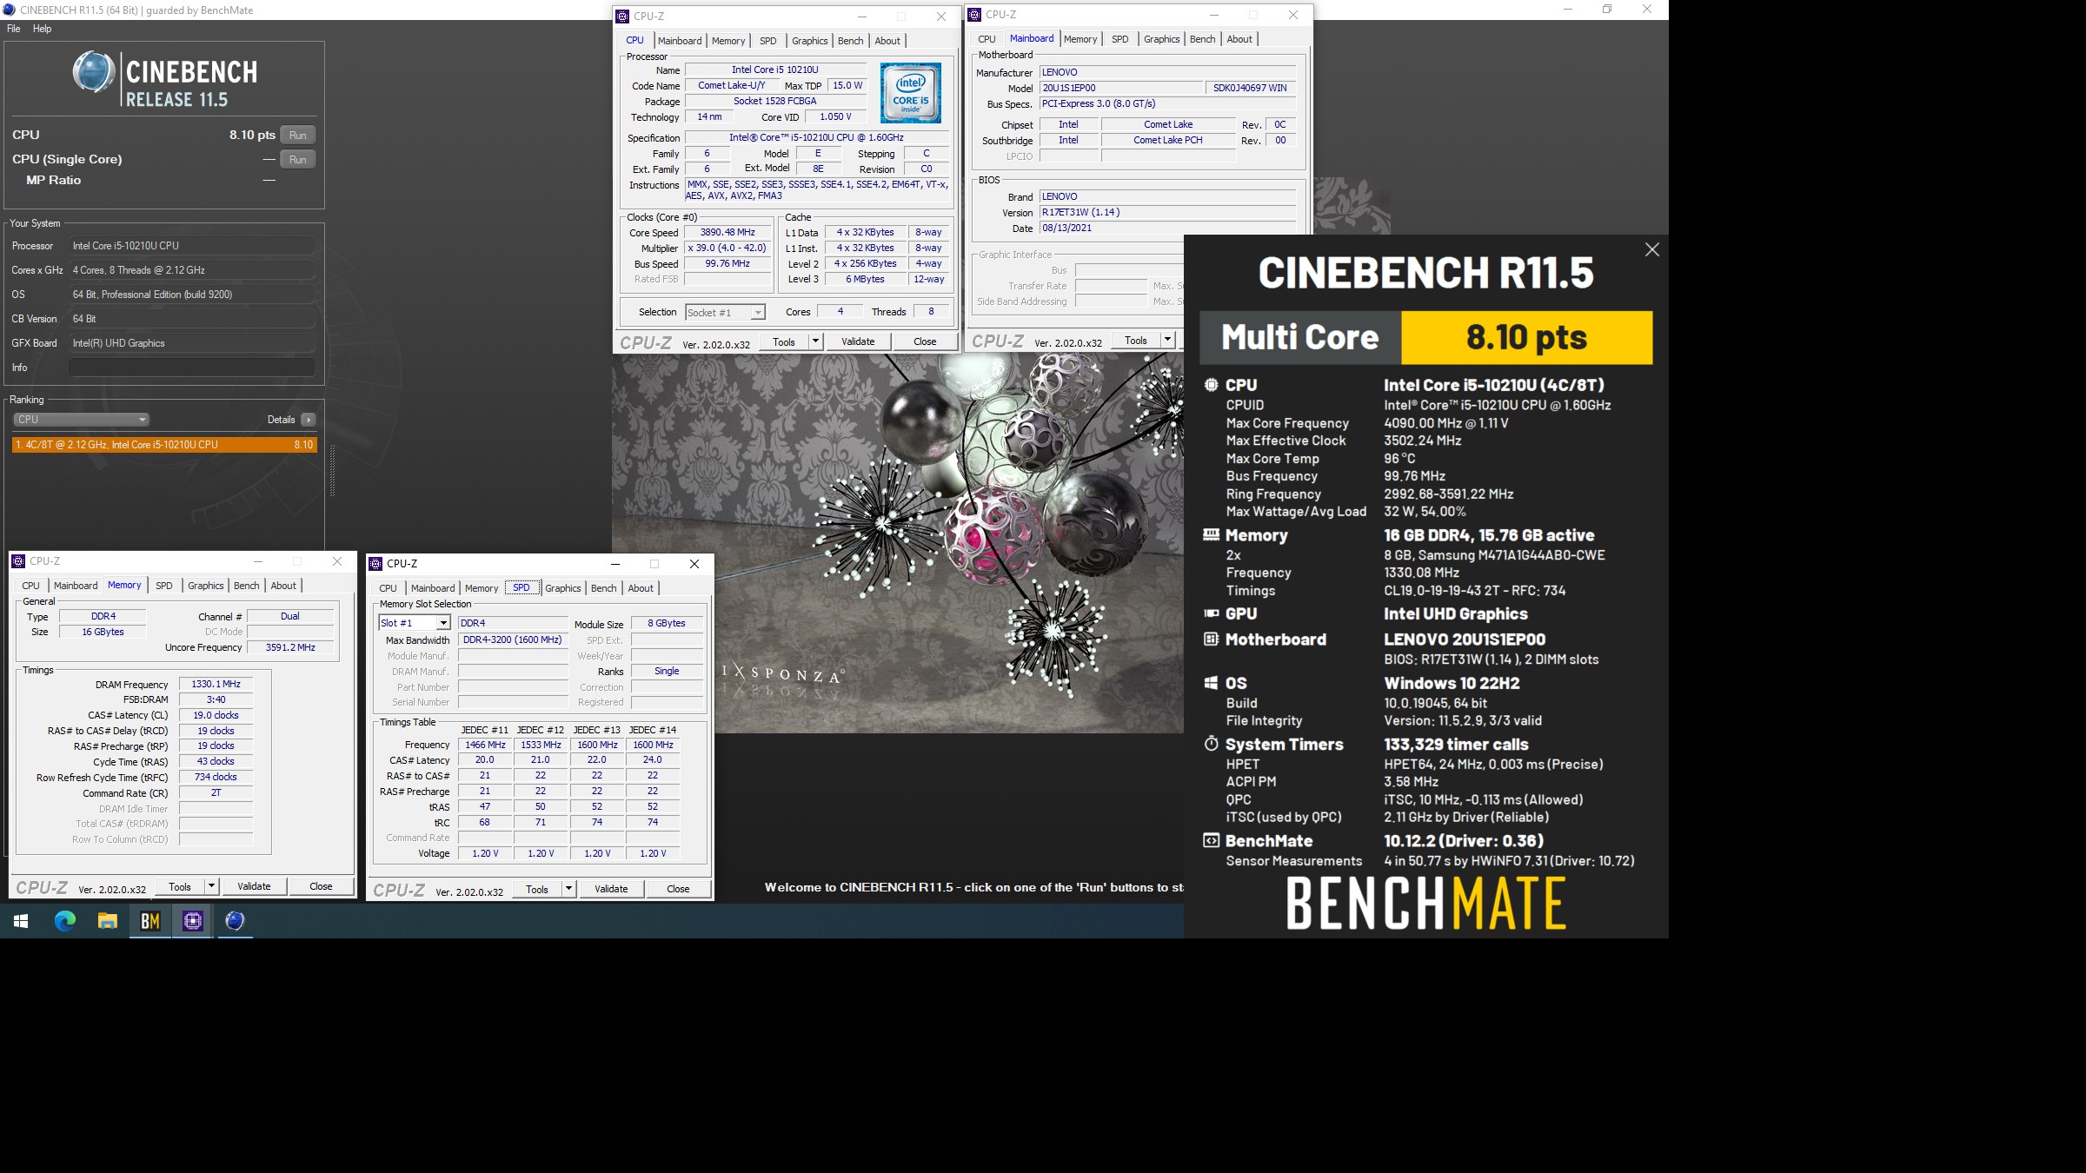Switch to Bench tab in CPU window
The width and height of the screenshot is (2086, 1173).
tap(850, 41)
